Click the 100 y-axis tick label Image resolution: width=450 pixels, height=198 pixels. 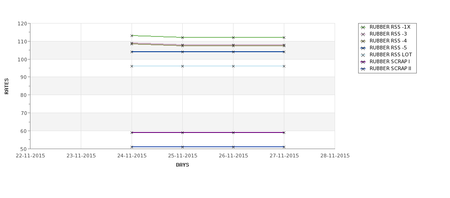[22, 60]
